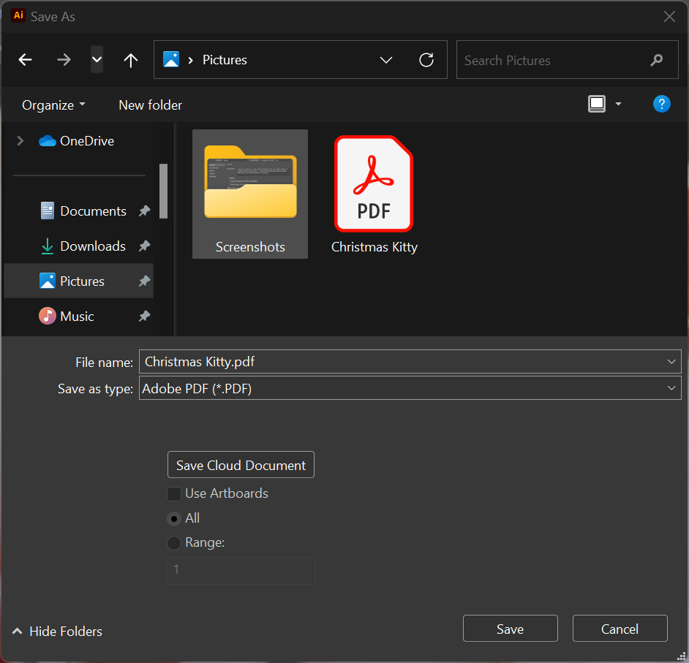Click the Back arrow navigation icon

[26, 60]
